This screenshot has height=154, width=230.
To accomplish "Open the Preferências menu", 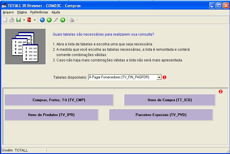I will 39,12.
